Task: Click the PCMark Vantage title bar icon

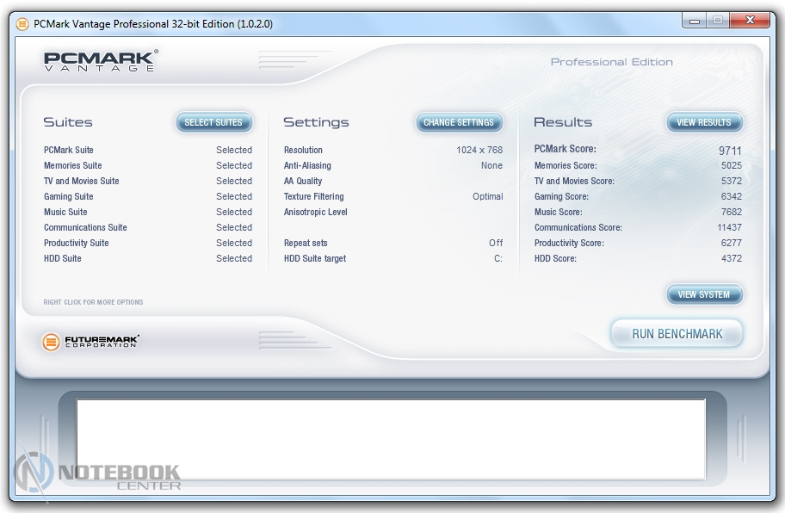Action: tap(22, 24)
